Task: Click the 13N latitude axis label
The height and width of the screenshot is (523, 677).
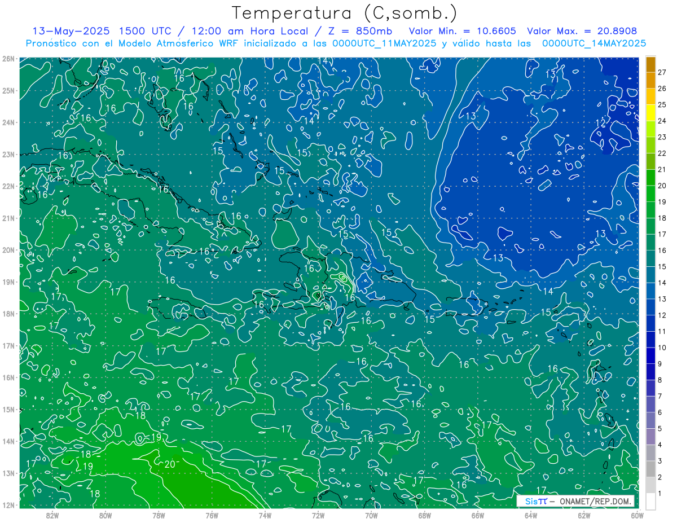Action: tap(8, 473)
